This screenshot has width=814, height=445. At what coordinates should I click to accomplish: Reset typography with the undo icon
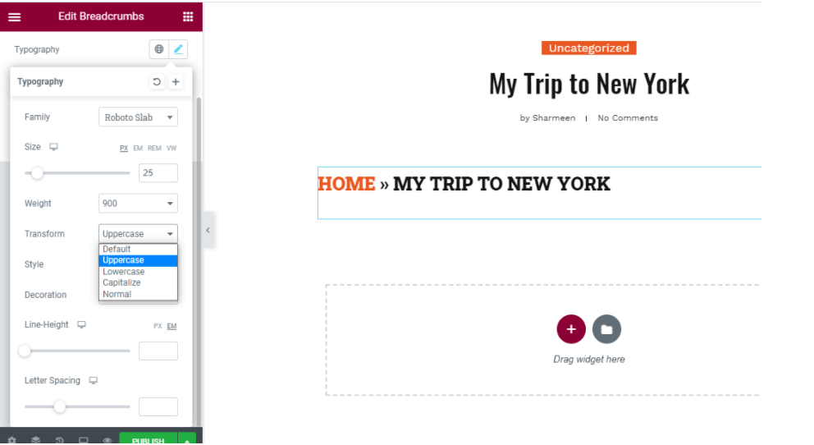click(156, 82)
